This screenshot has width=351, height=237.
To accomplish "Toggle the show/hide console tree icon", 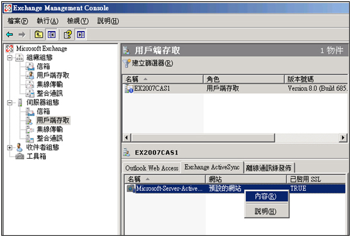I will click(x=52, y=35).
